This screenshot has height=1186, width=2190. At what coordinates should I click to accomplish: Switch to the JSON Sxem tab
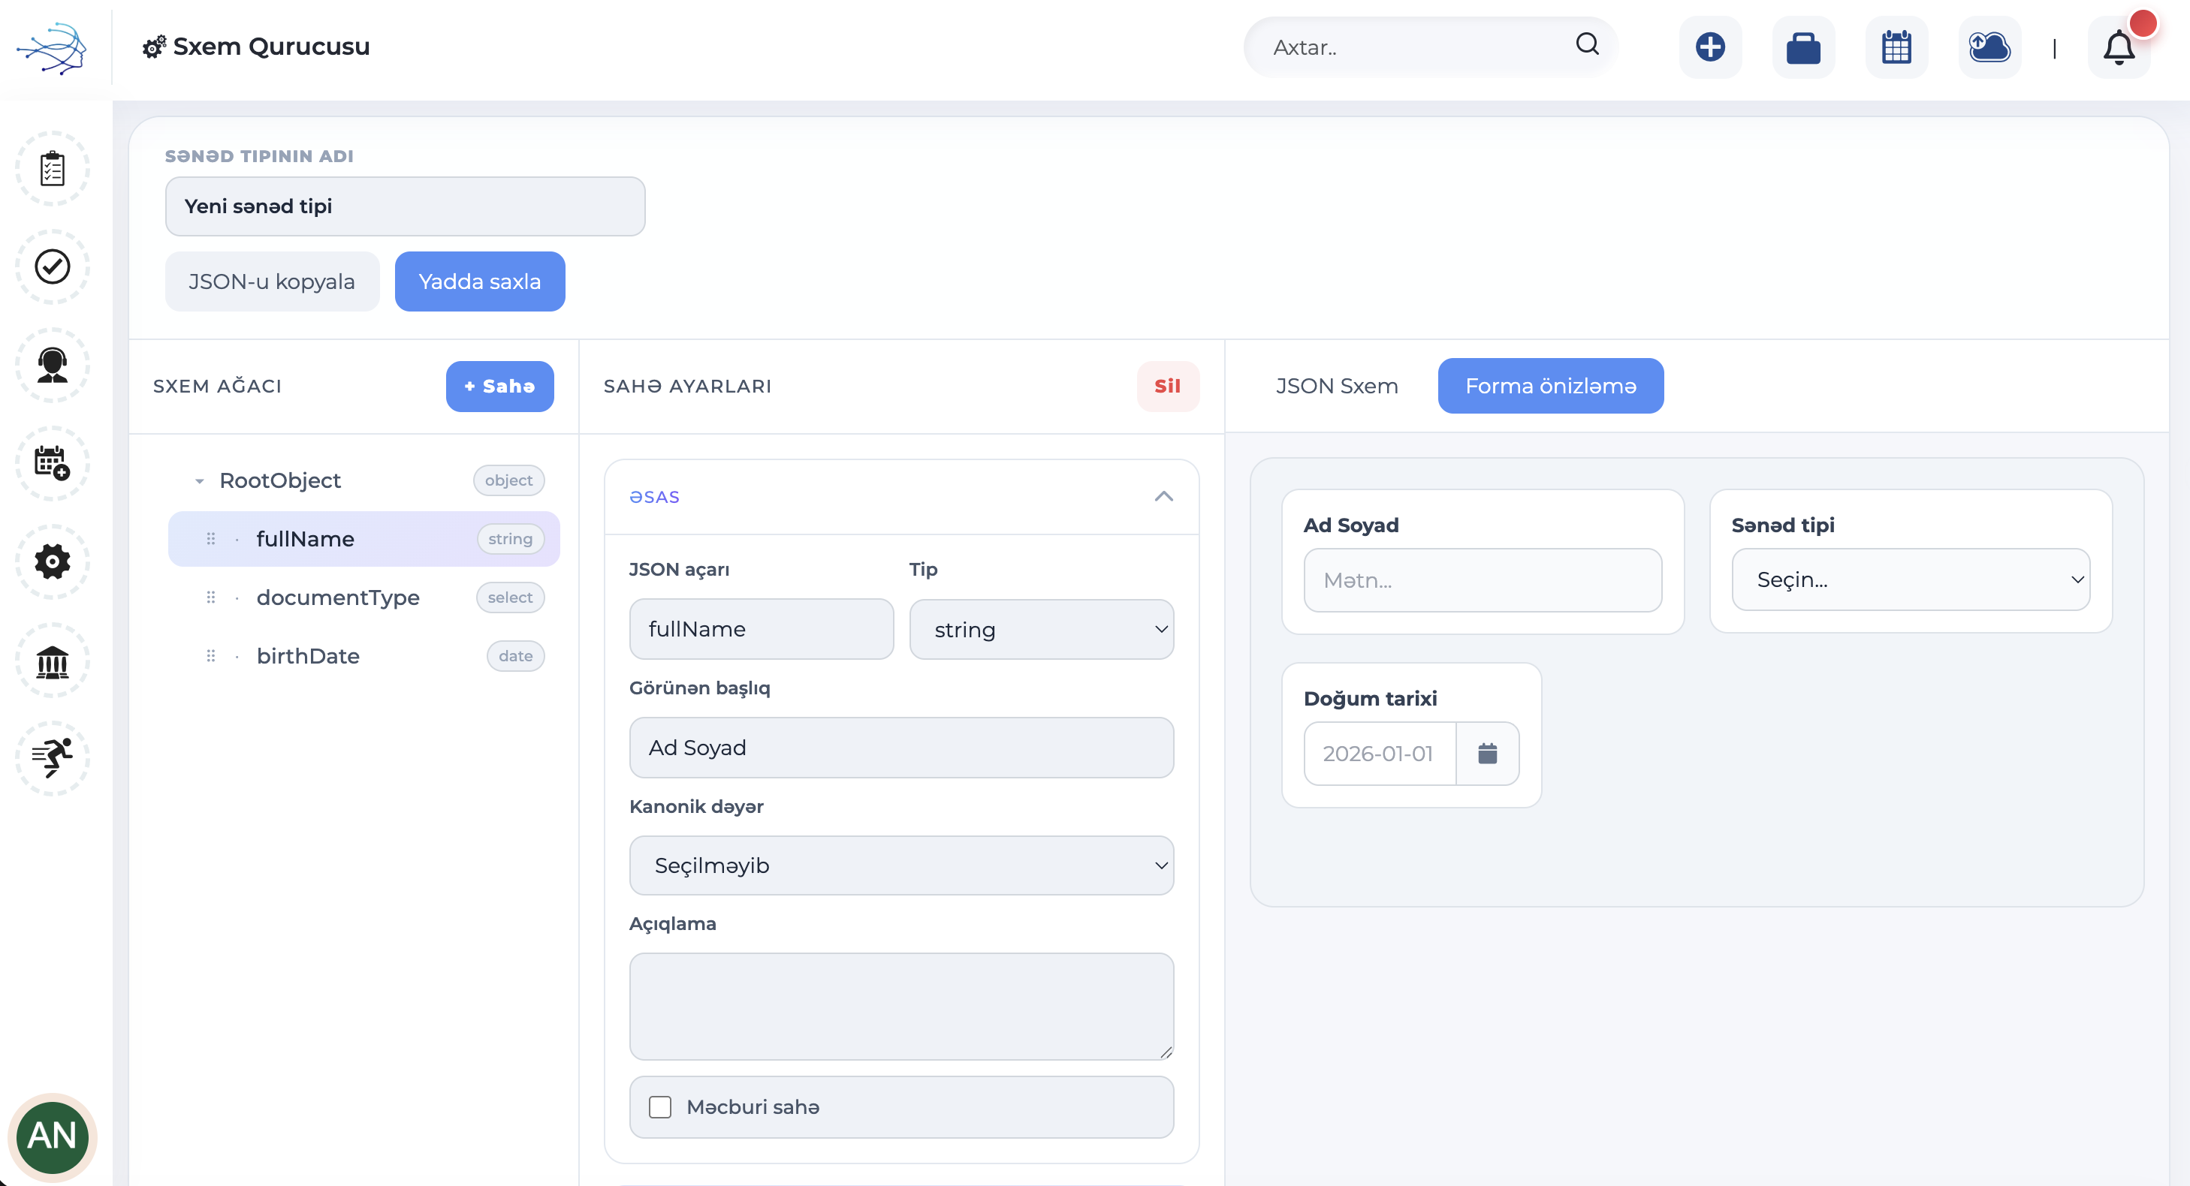coord(1336,386)
